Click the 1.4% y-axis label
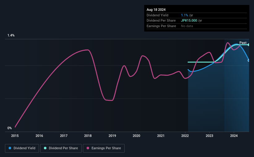The width and height of the screenshot is (254, 157). (11, 35)
